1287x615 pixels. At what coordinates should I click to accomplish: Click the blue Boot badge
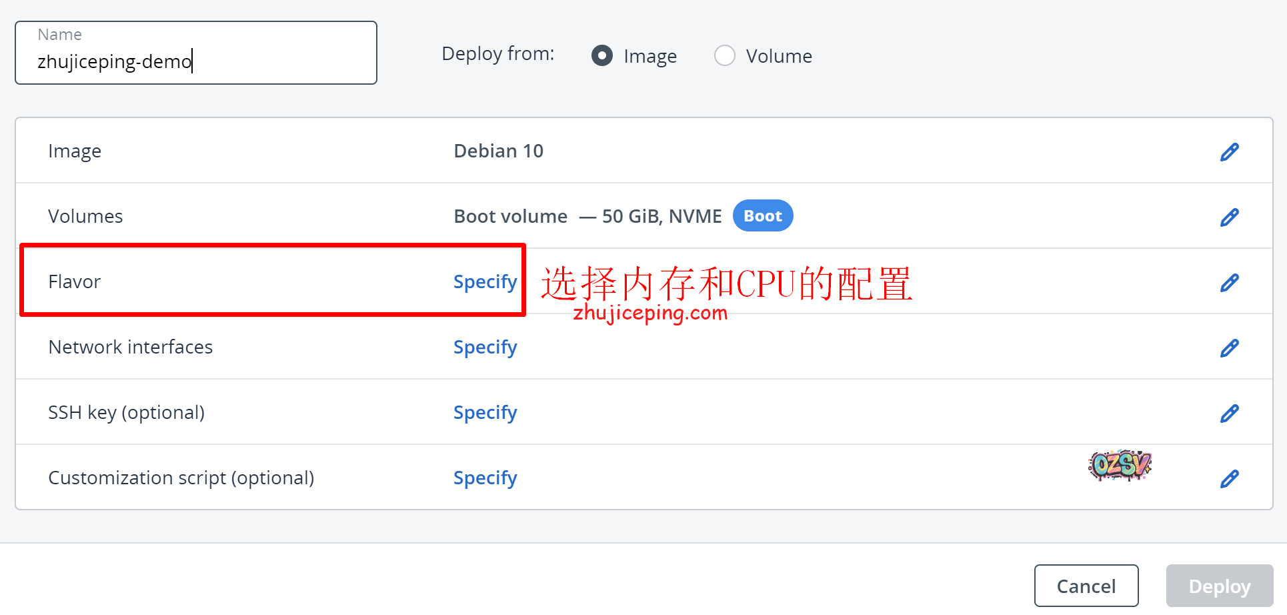pos(762,216)
